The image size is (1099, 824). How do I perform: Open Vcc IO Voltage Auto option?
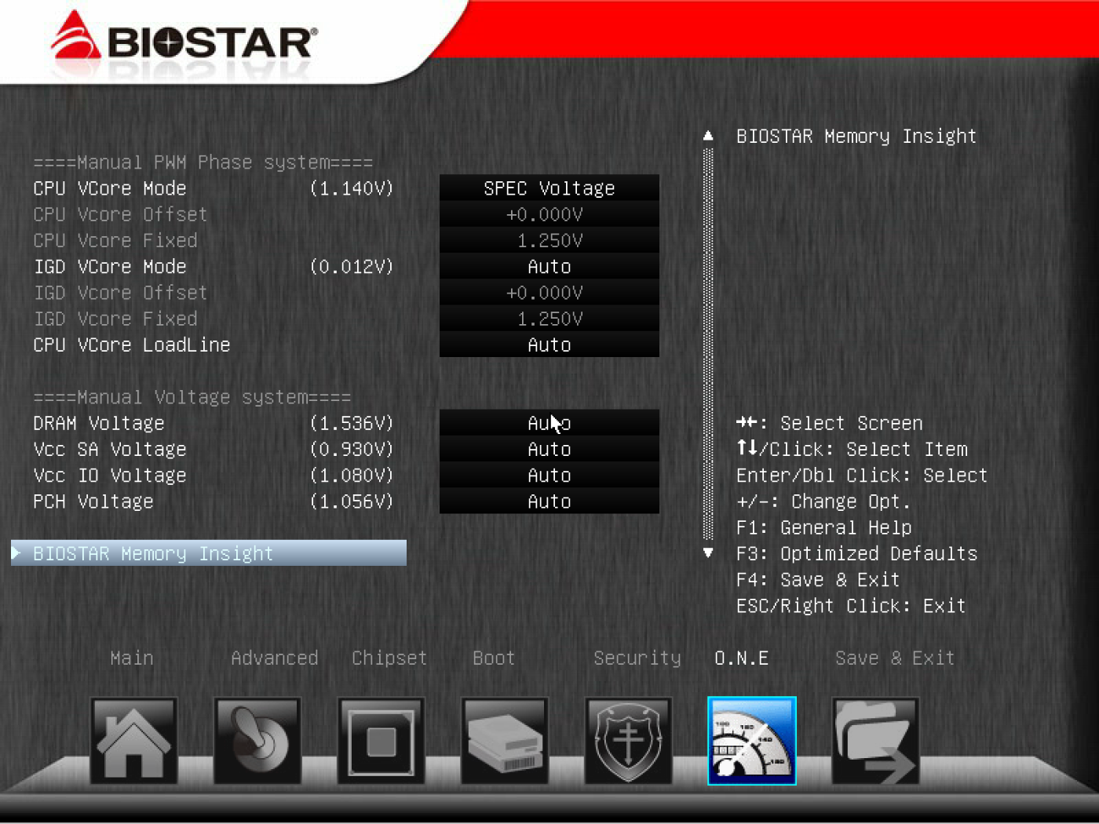(x=549, y=475)
